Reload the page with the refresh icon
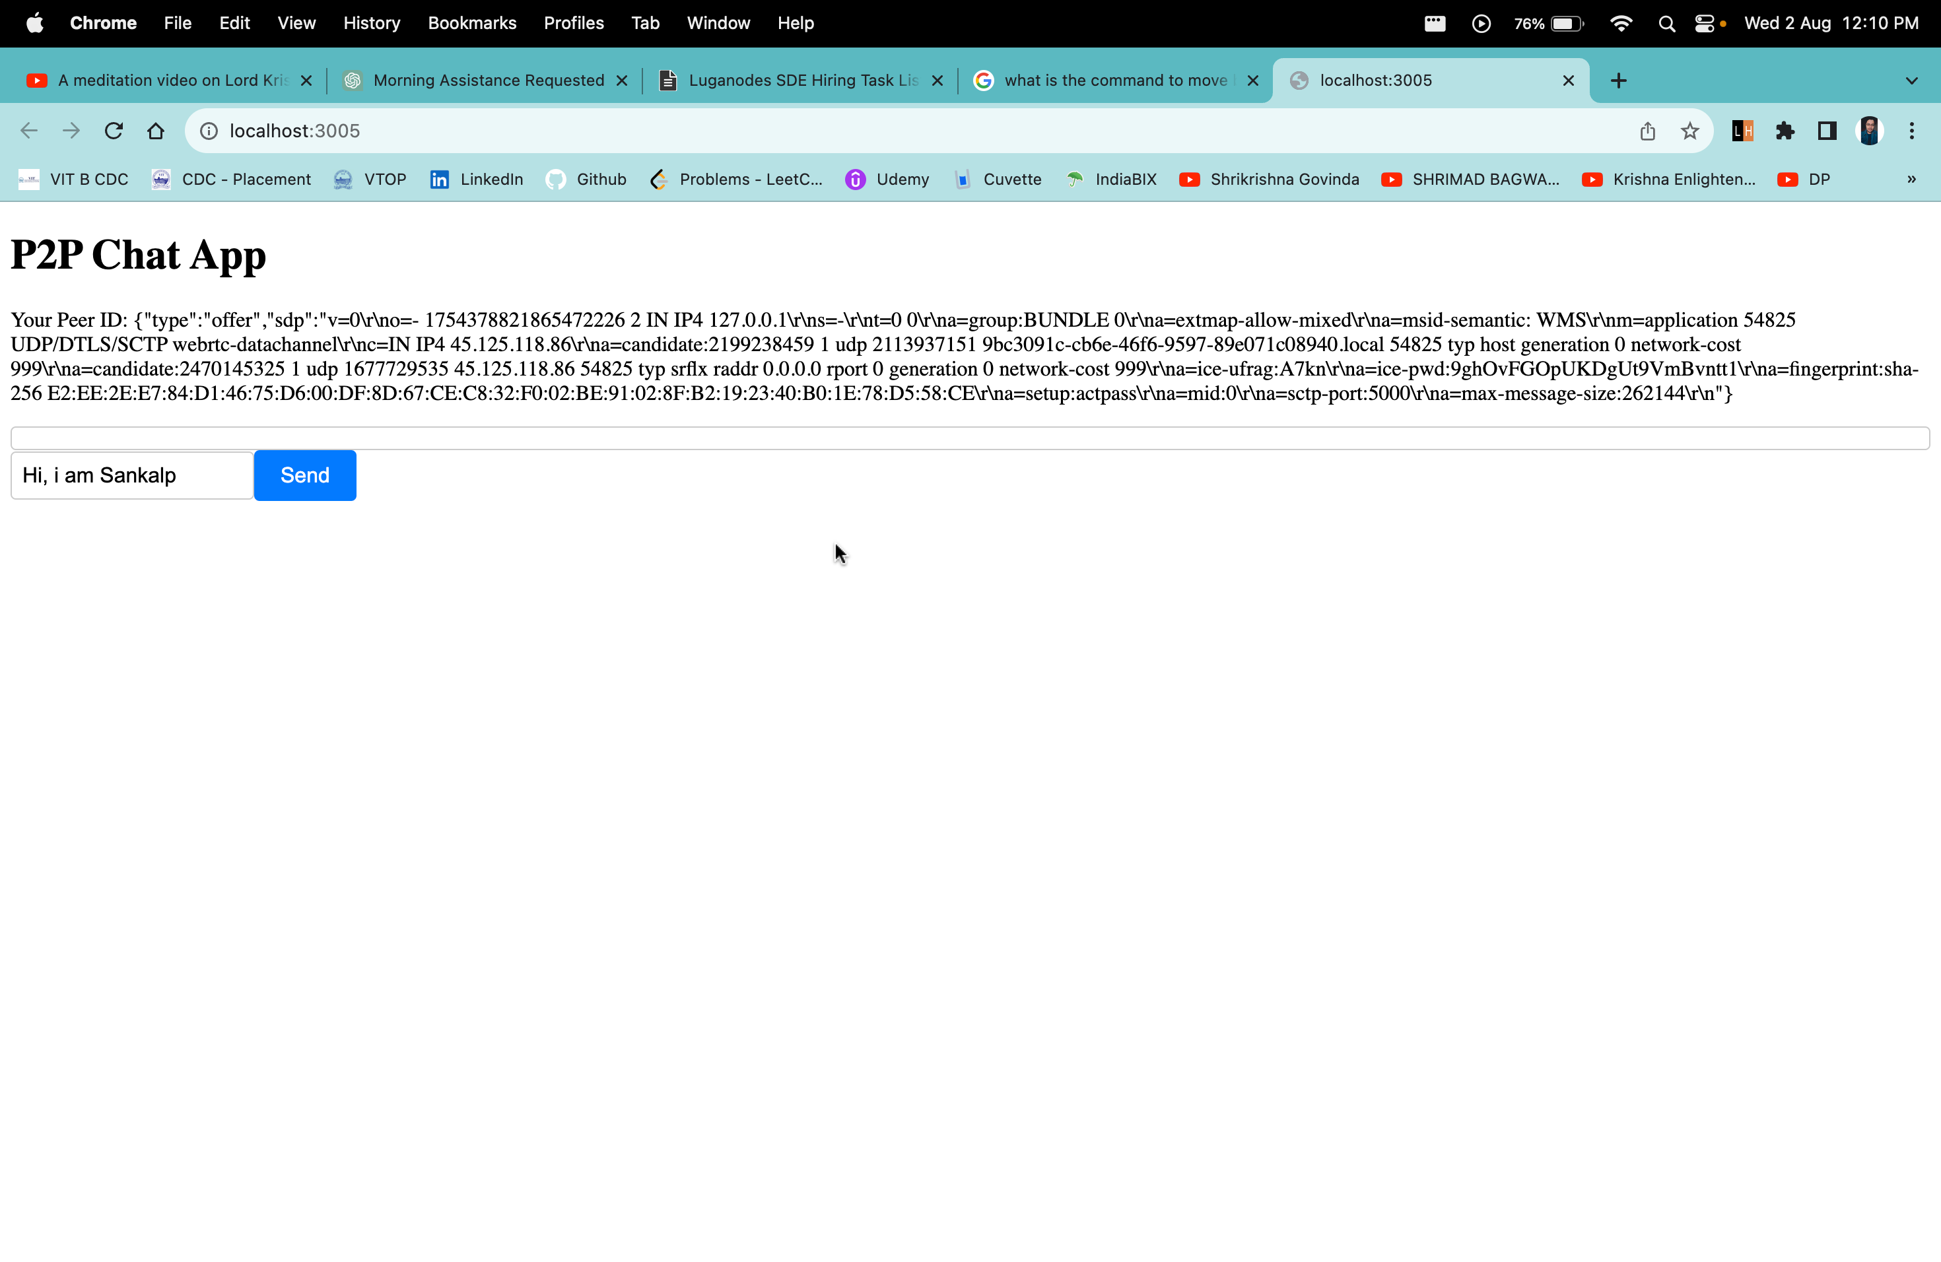Image resolution: width=1941 pixels, height=1262 pixels. [114, 131]
